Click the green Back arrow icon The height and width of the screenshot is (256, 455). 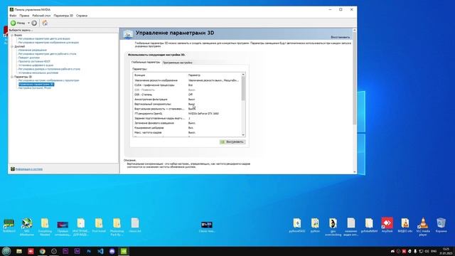coord(14,23)
